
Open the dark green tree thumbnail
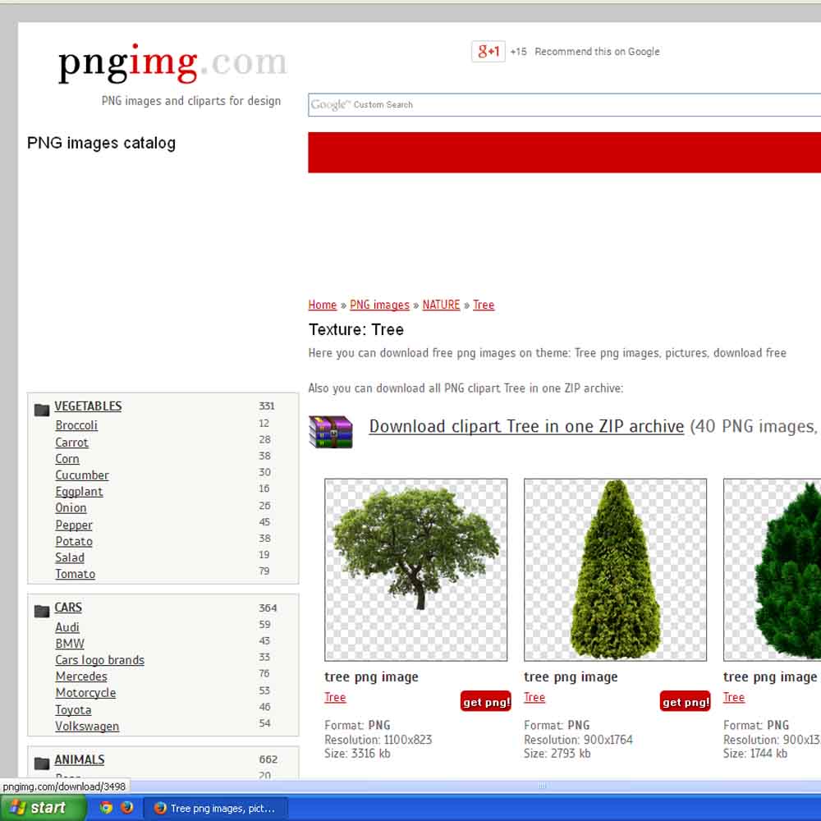point(773,570)
